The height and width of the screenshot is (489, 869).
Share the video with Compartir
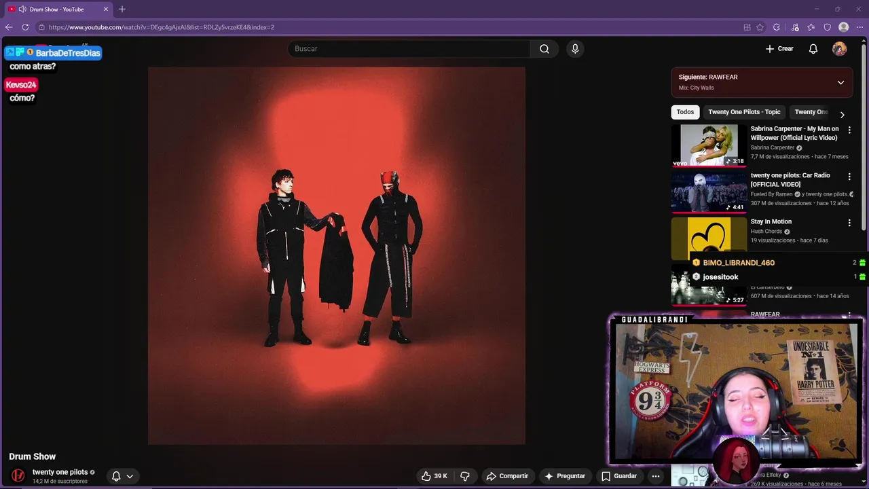click(507, 476)
